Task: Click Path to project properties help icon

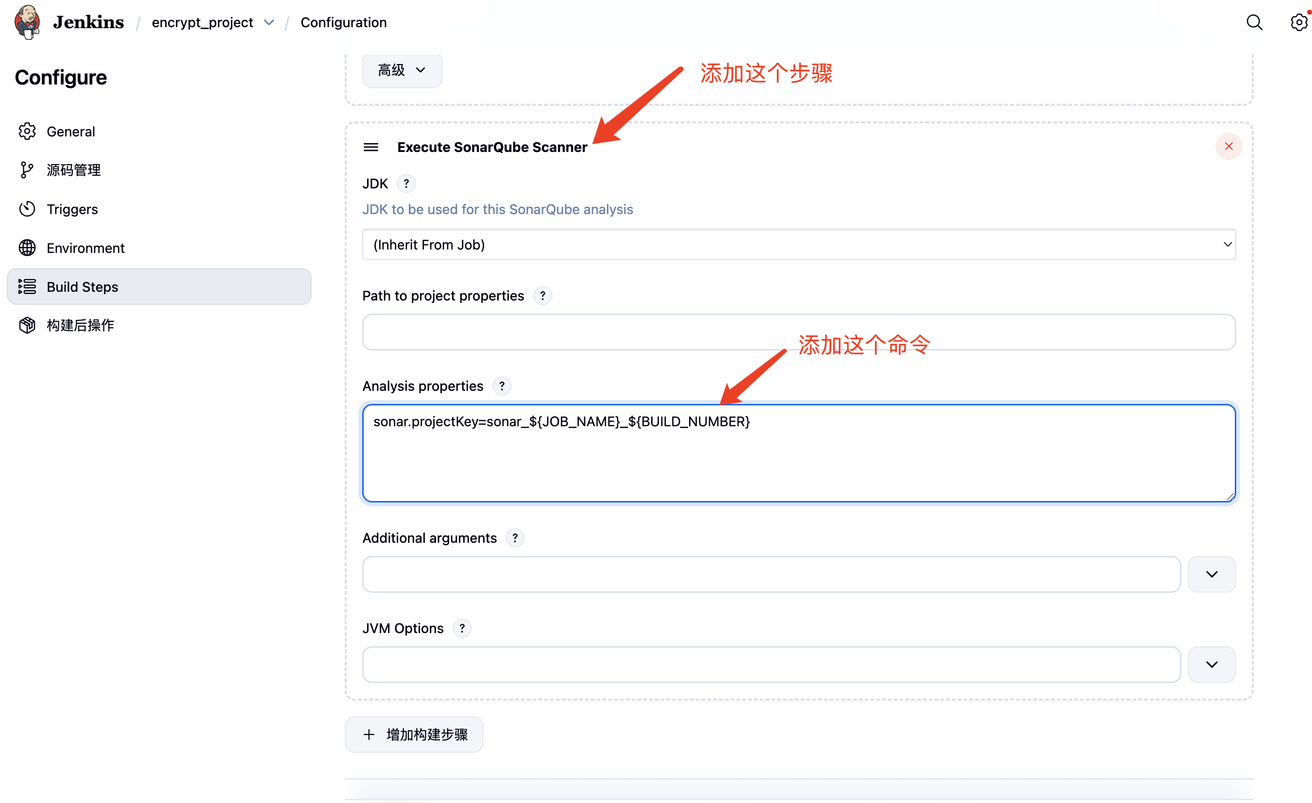Action: [x=542, y=296]
